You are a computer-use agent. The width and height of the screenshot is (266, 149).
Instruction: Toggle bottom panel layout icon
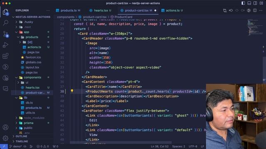tap(249, 3)
